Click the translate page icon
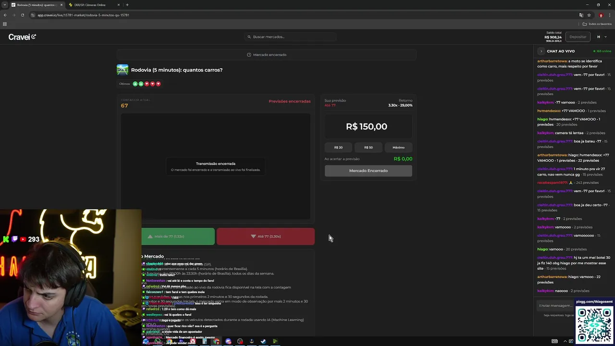This screenshot has width=615, height=346. click(x=581, y=15)
